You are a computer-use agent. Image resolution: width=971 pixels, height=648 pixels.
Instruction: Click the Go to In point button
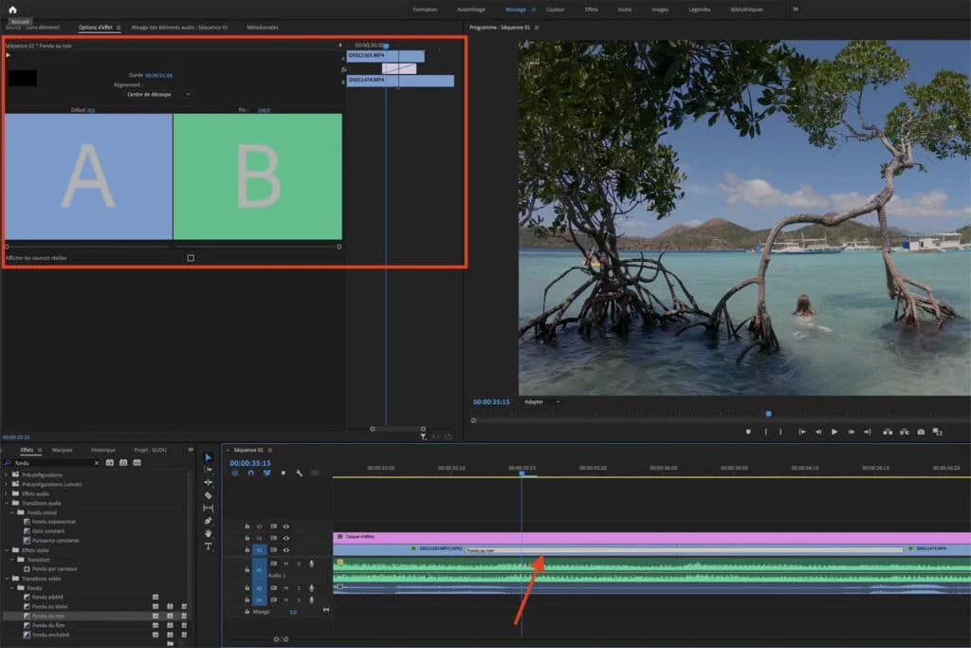click(802, 432)
